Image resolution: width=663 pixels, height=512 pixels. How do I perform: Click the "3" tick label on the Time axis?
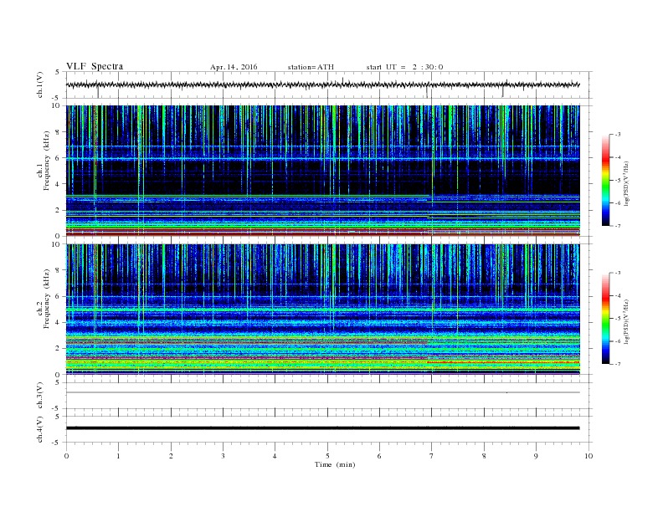[223, 456]
